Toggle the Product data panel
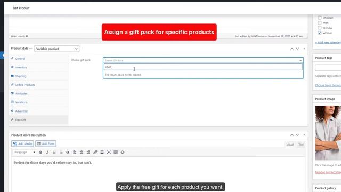The image size is (341, 192). click(x=304, y=49)
